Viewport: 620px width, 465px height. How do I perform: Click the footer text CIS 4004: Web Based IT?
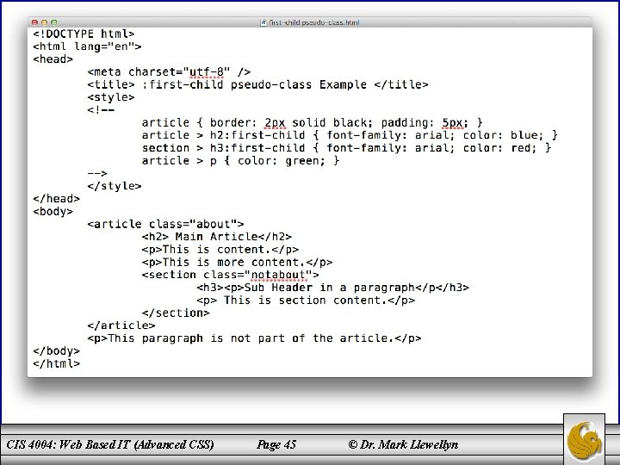(110, 444)
